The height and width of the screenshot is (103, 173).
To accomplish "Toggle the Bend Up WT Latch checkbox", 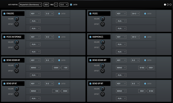I will click(145, 83).
